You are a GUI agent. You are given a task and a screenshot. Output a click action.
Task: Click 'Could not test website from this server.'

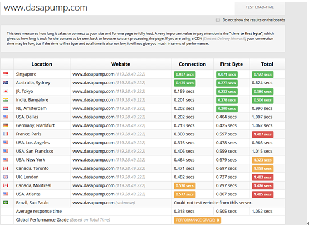213,203
